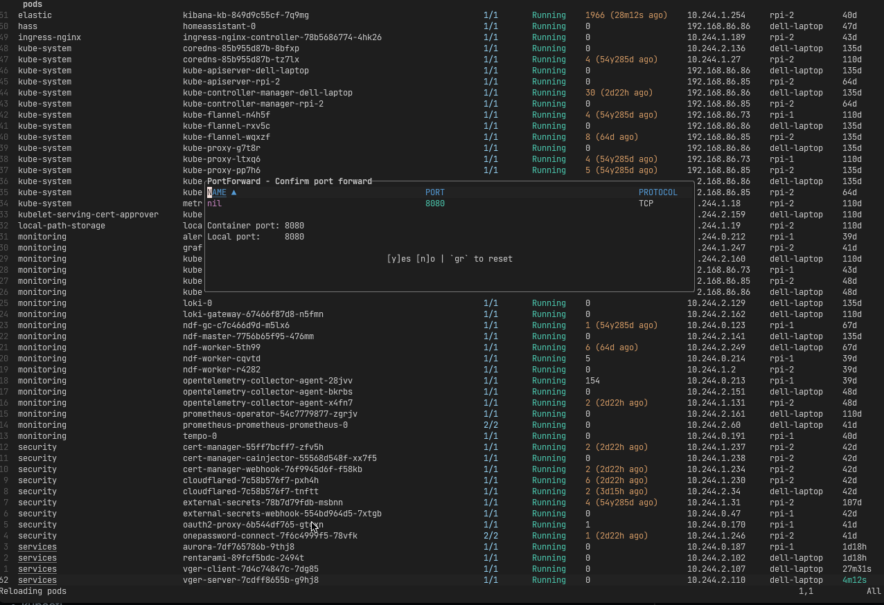Click the local-path-storage namespace
Viewport: 884px width, 605px height.
coord(62,226)
